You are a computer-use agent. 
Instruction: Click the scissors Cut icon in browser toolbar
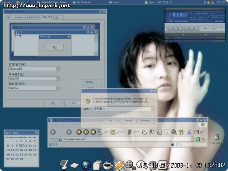click(189, 132)
